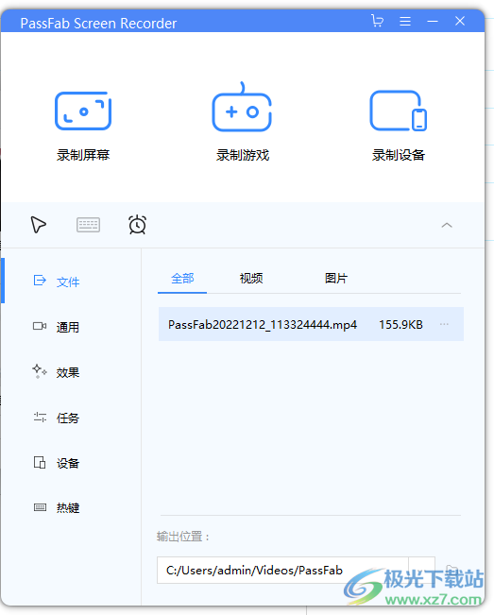Toggle the mouse cursor effect icon

[x=39, y=225]
